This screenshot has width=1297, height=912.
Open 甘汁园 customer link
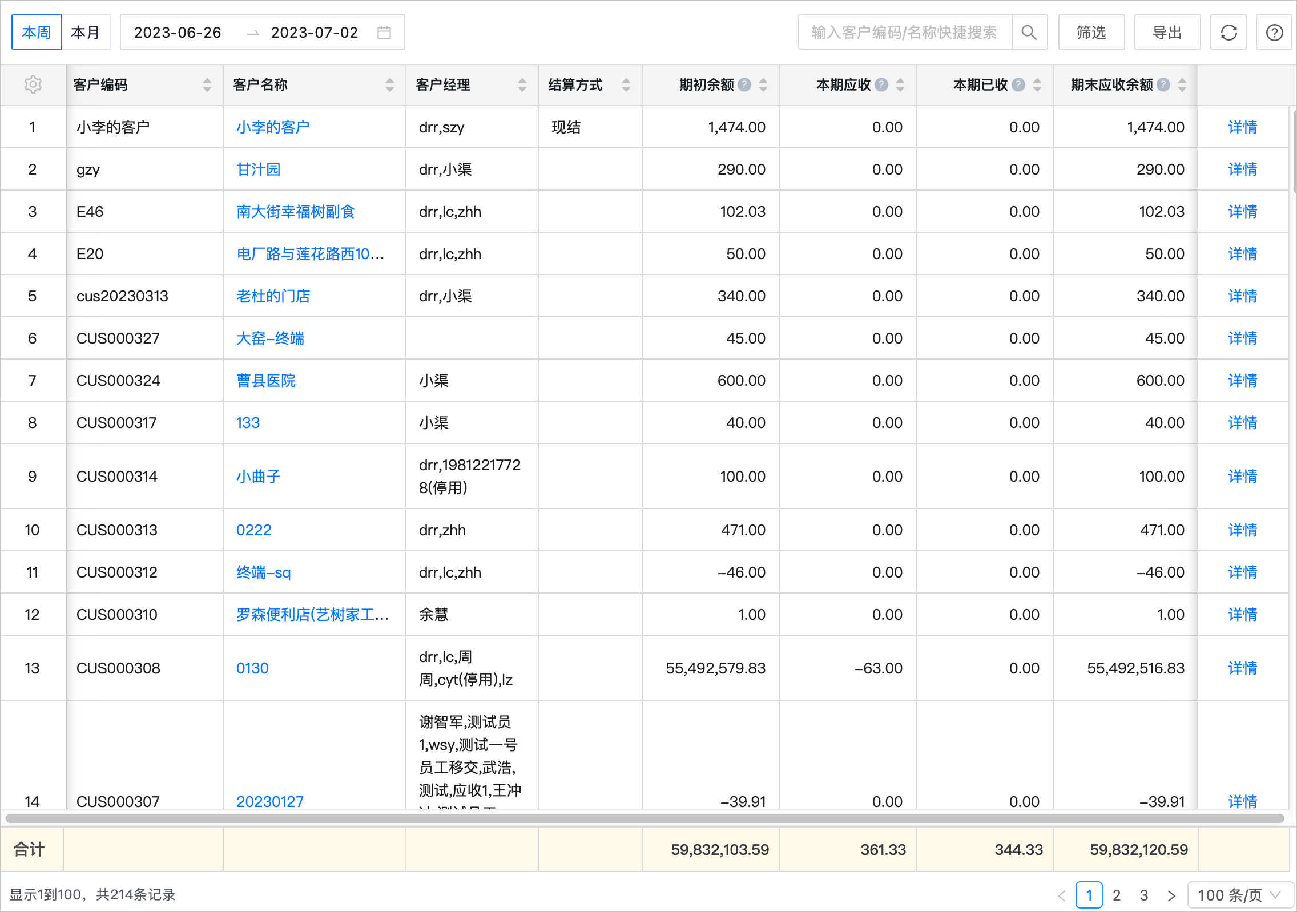259,170
